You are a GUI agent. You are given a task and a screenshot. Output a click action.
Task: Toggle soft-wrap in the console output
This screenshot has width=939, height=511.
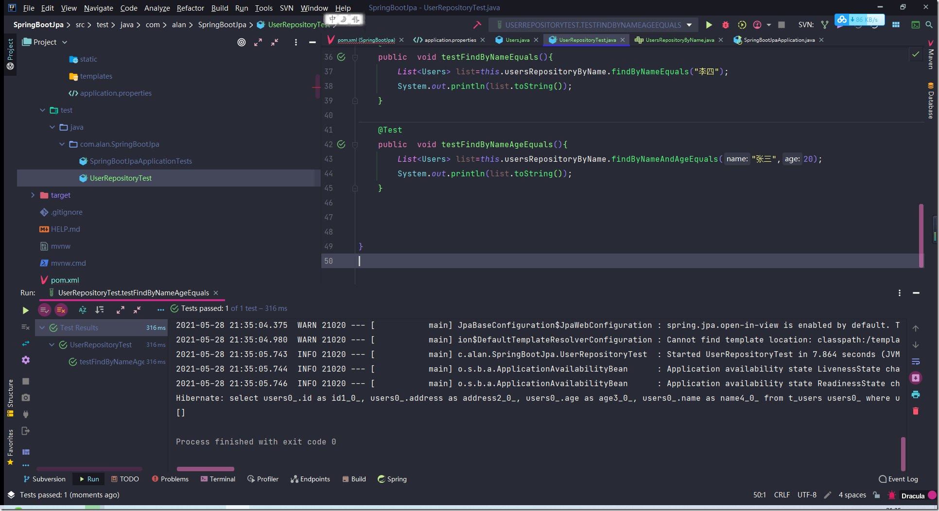pyautogui.click(x=916, y=361)
